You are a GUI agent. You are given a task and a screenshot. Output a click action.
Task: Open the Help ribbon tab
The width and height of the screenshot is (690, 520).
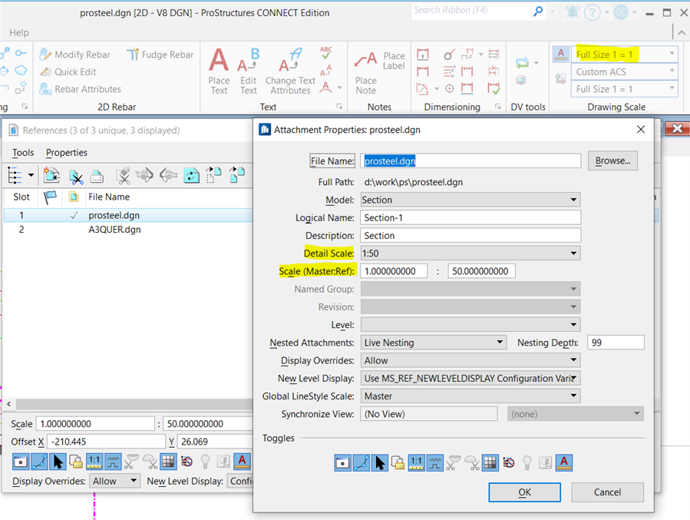tap(19, 32)
